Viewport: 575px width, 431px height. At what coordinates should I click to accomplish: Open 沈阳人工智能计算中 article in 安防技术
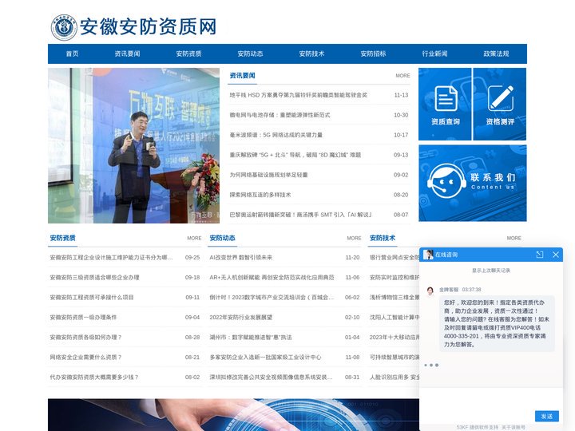tap(395, 318)
